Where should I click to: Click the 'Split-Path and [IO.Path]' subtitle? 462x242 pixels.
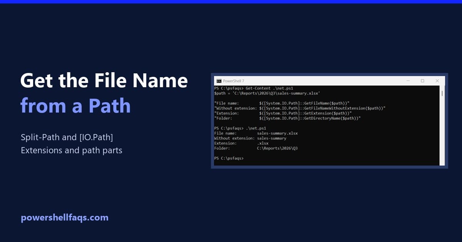click(x=67, y=137)
